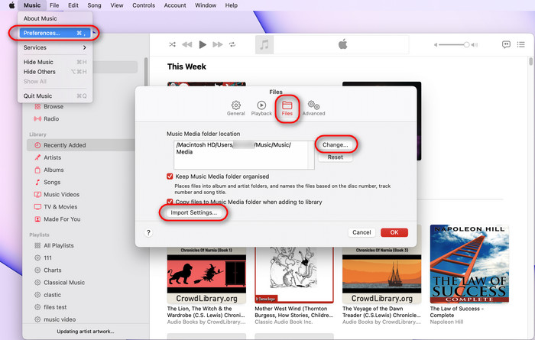Toggle Copy files to Music Media folder checkbox

[170, 202]
